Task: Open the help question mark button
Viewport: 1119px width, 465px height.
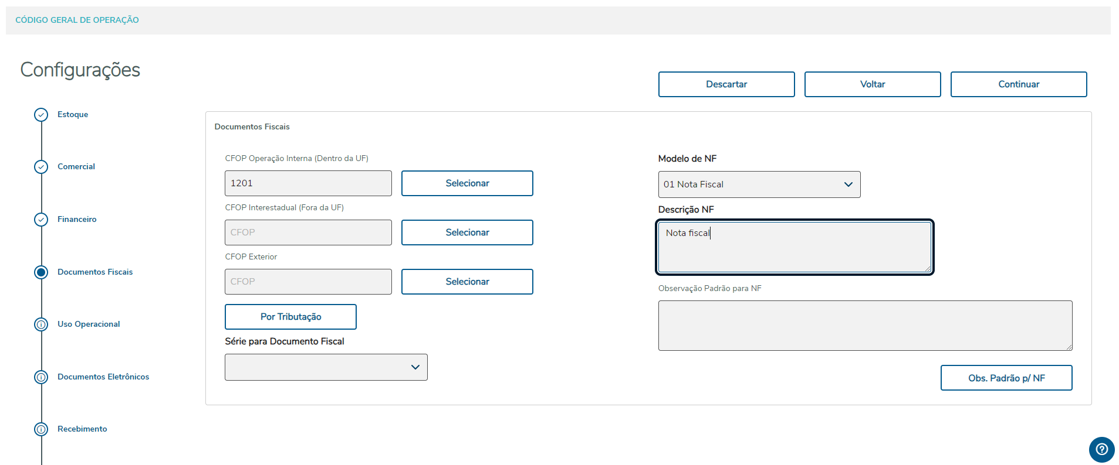Action: [x=1101, y=449]
